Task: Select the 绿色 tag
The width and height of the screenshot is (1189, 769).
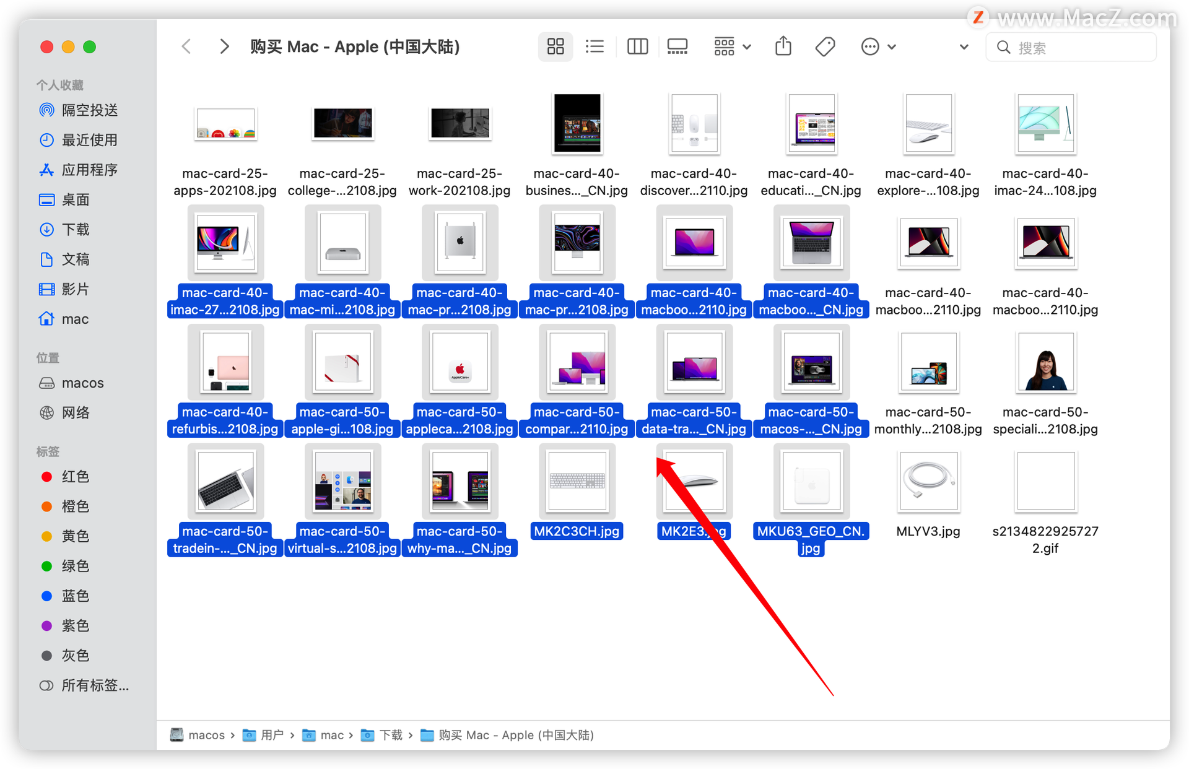Action: tap(65, 566)
